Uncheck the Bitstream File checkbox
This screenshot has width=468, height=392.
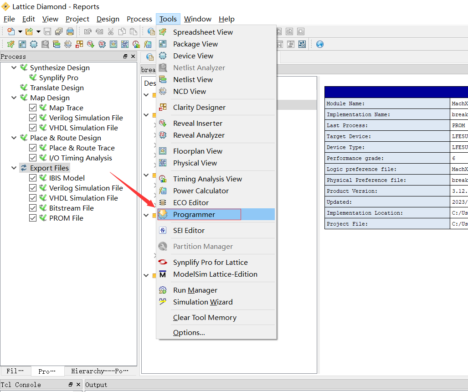[33, 208]
